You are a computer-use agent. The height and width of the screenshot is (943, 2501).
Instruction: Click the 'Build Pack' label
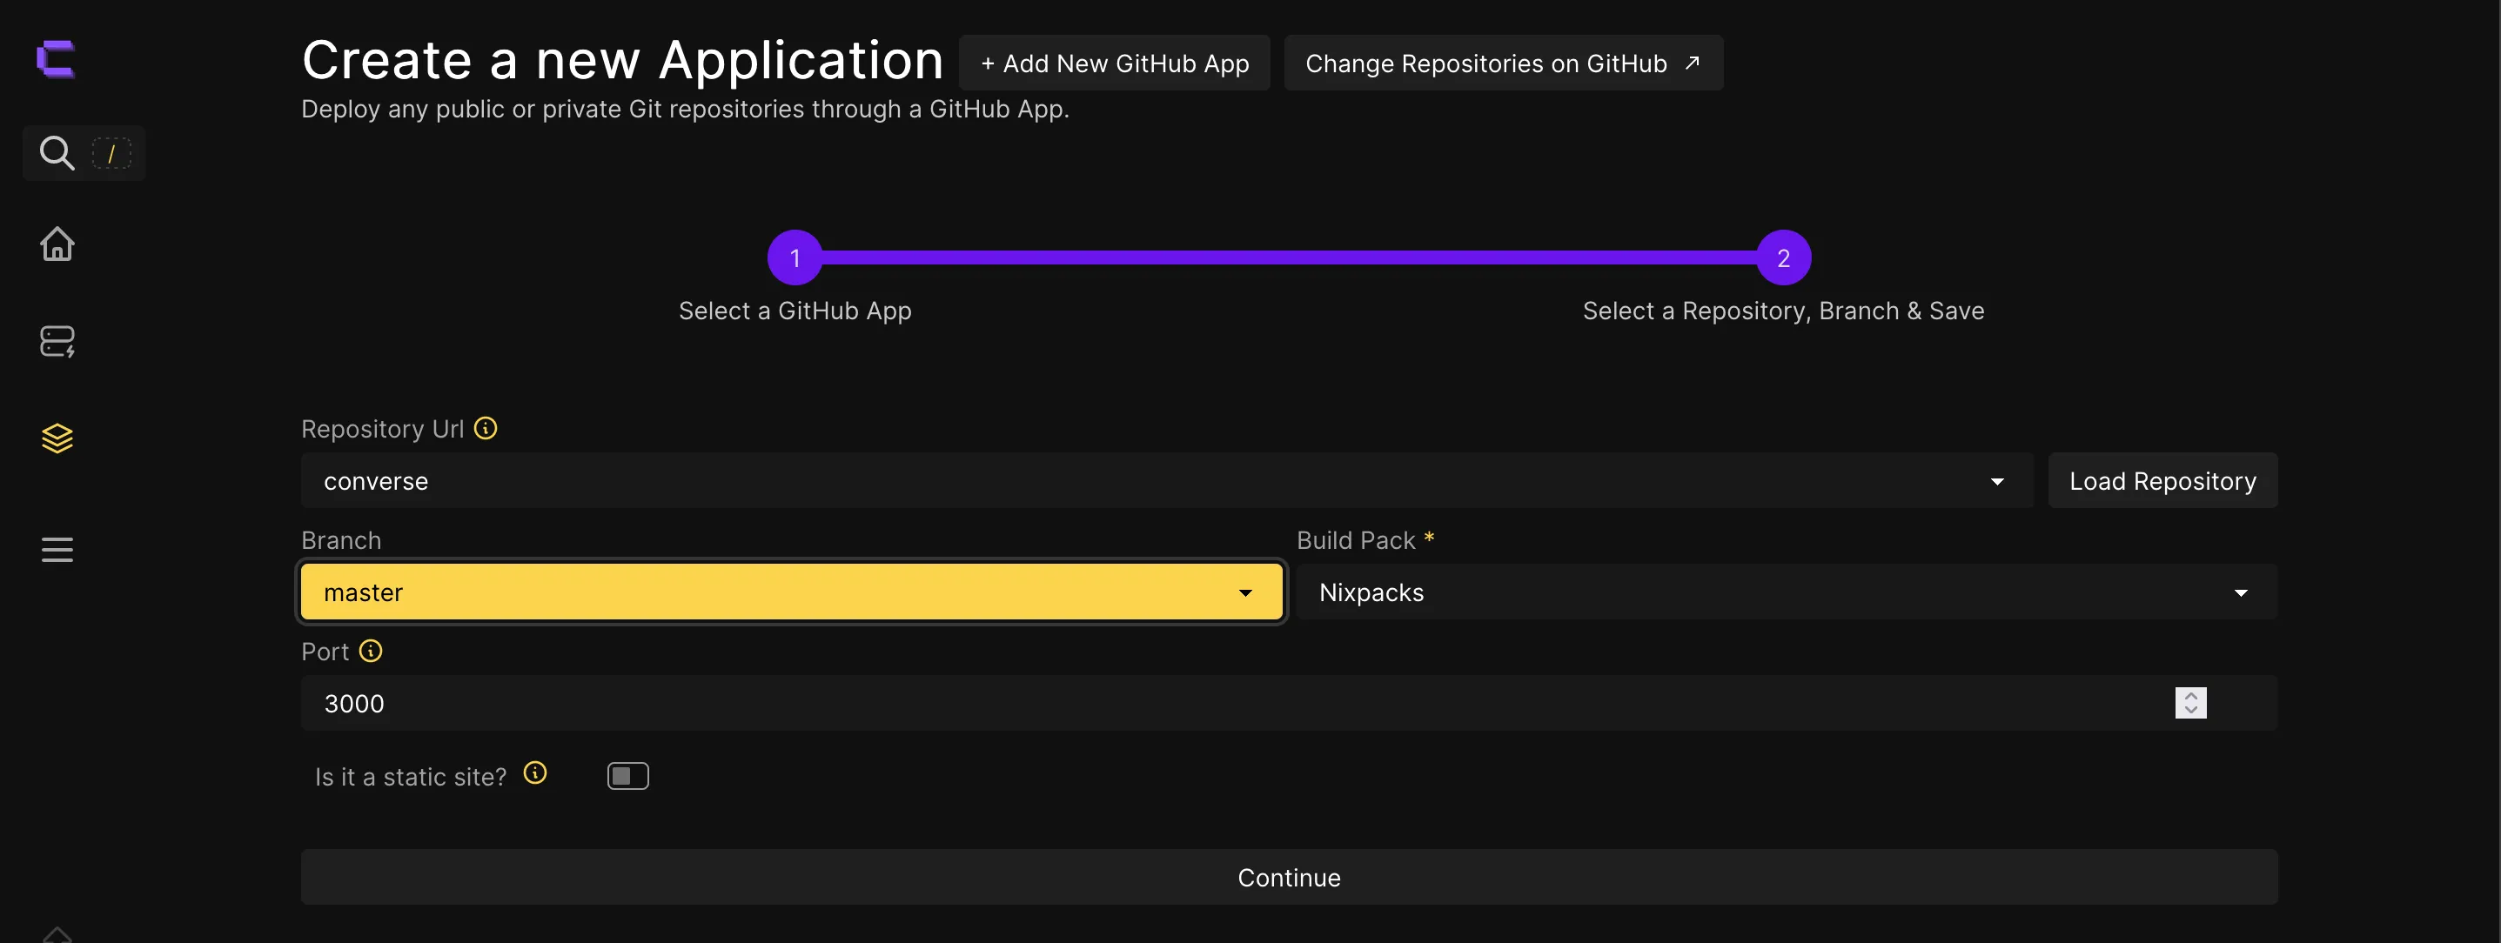click(1357, 540)
